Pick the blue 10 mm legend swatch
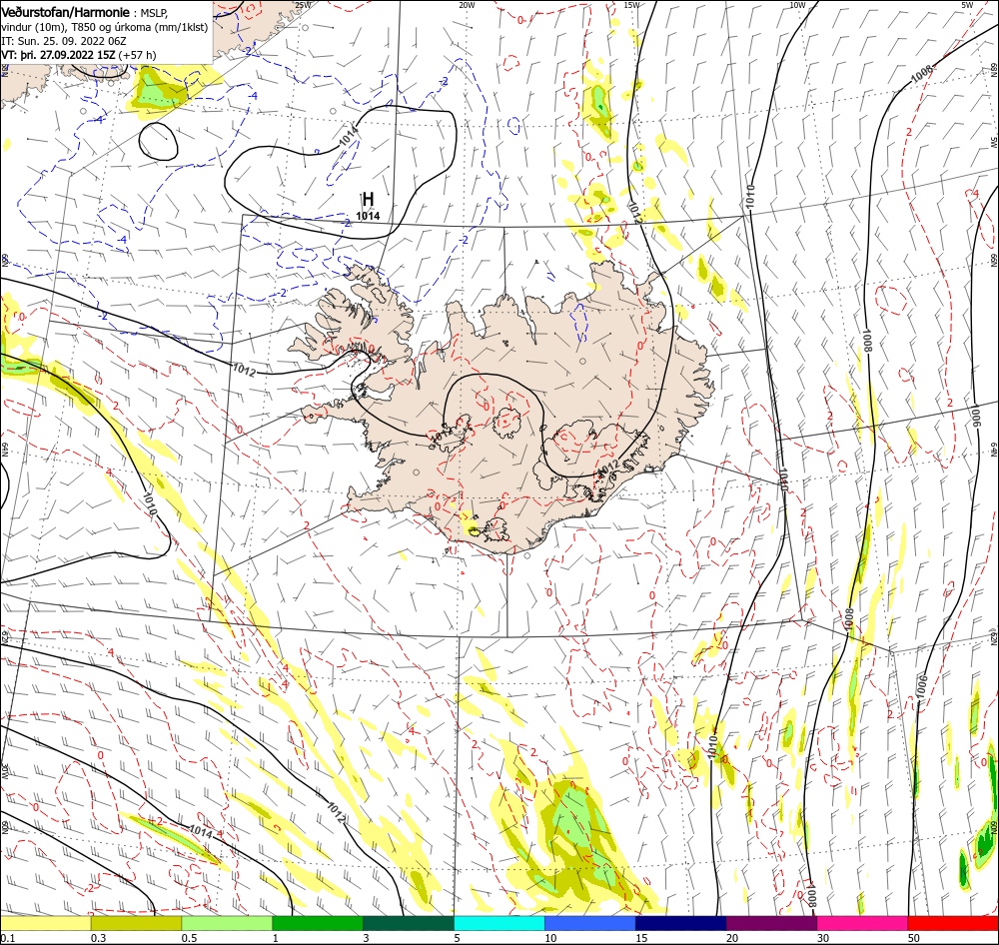 [590, 923]
